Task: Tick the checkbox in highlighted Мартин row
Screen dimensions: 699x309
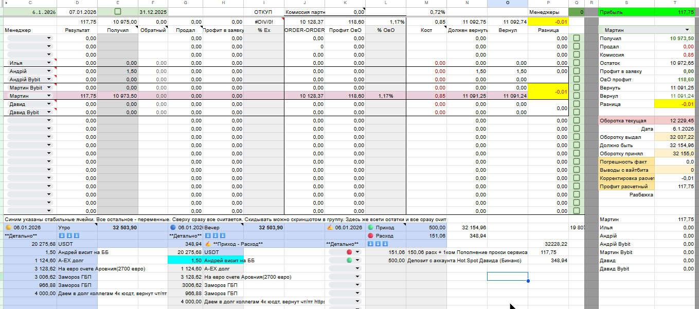Action: (x=576, y=96)
